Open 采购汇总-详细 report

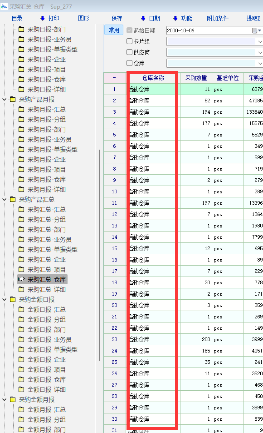[47, 289]
